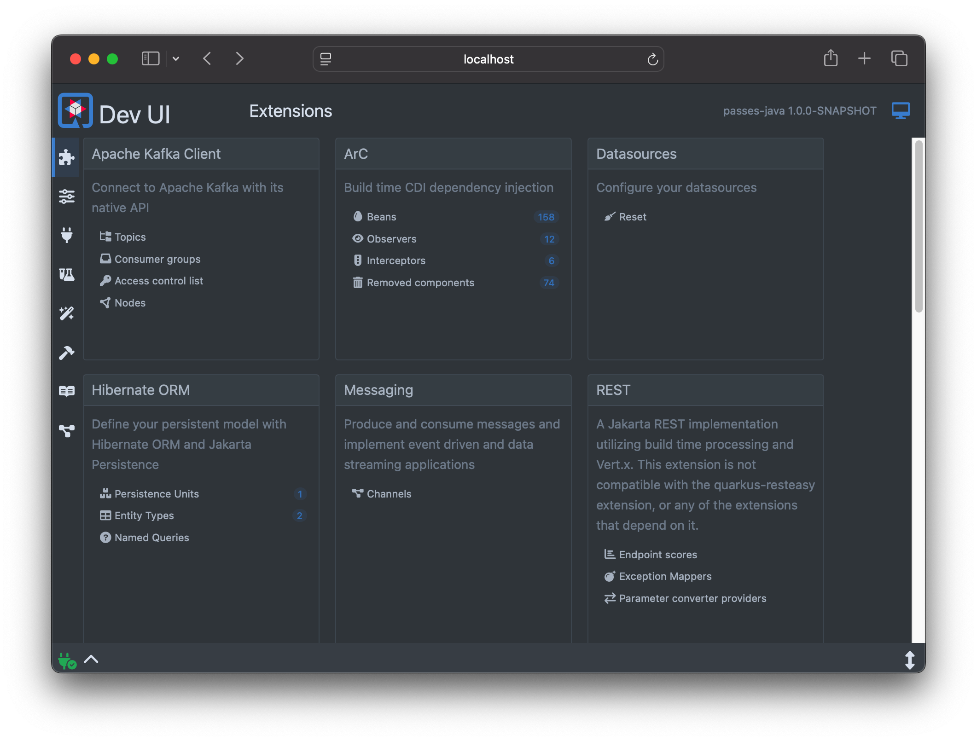Screen dimensions: 977x741
Task: Open Build Metrics hammer icon
Action: point(66,353)
